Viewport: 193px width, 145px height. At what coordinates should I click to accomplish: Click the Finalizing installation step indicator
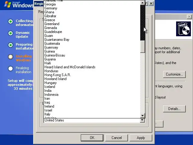click(x=11, y=69)
